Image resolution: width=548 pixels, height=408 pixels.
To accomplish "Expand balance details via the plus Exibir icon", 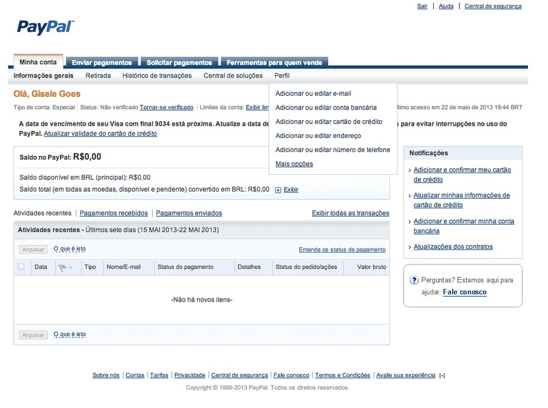I will click(x=277, y=189).
